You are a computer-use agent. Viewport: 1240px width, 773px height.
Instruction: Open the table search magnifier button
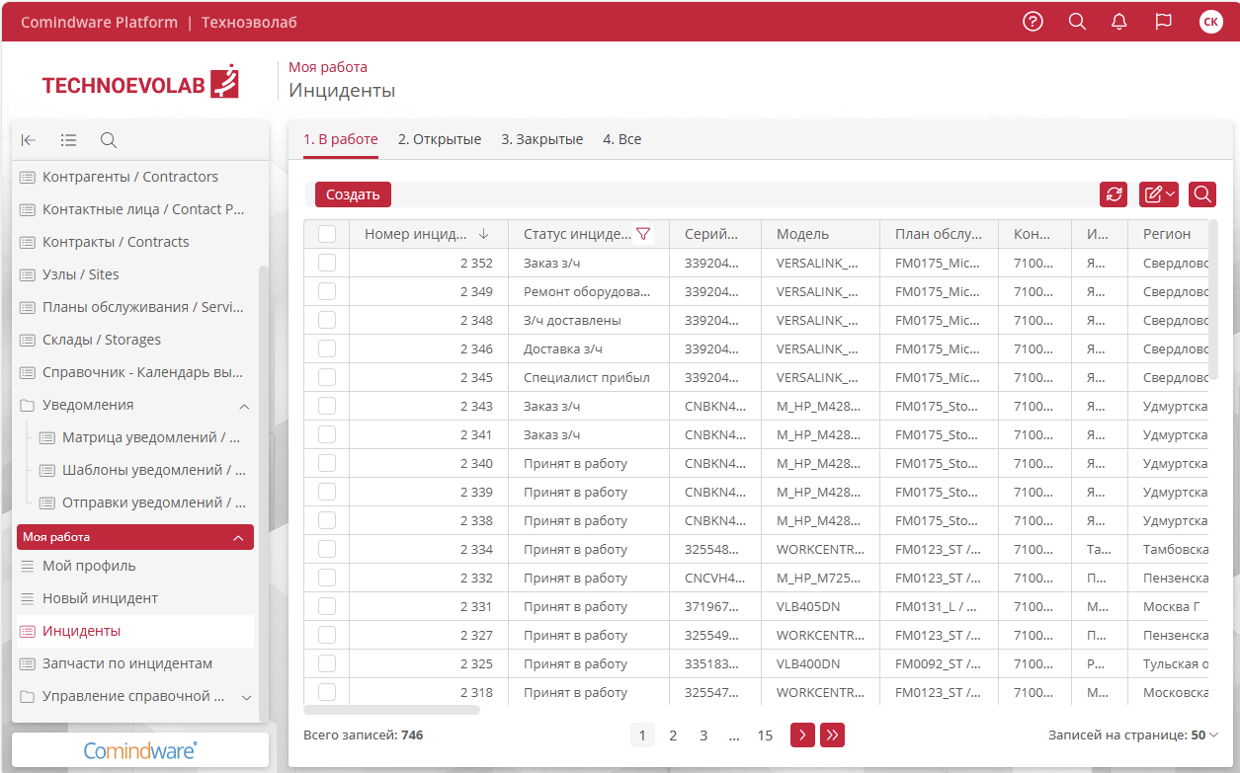[1202, 194]
